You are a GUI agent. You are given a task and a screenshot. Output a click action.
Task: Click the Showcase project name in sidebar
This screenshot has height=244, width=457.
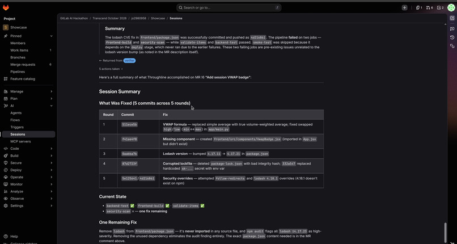coord(18,27)
